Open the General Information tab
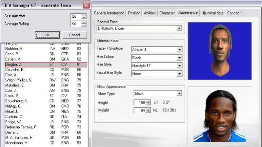Viewport: 262px width, 147px height. pos(109,13)
